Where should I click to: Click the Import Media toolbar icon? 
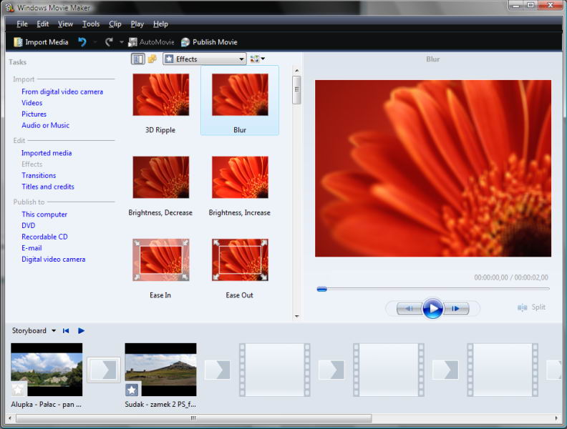coord(18,42)
